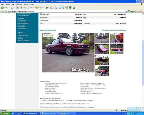144x115 pixels.
Task: Stop page loading with red X icon
Action: point(17,8)
